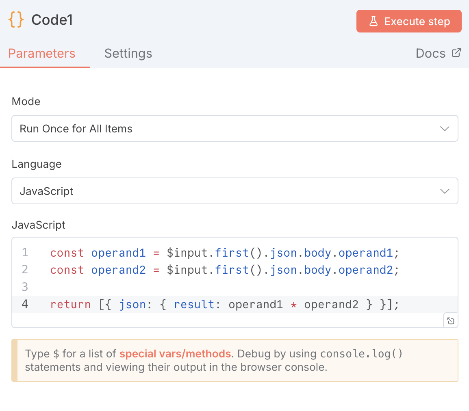Click the console.log() hint text
The width and height of the screenshot is (469, 411).
click(x=361, y=354)
